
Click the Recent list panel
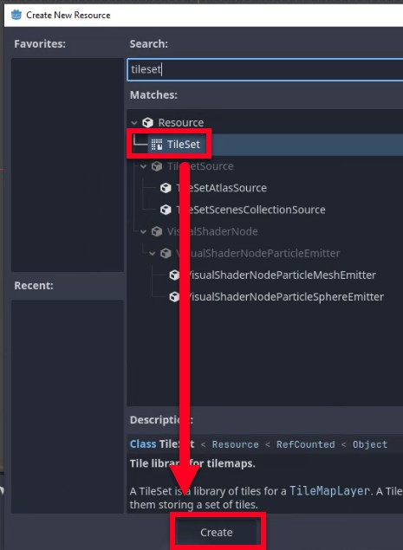68,406
